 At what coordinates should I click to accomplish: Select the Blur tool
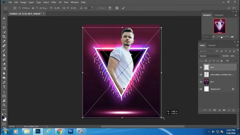pyautogui.click(x=4, y=73)
